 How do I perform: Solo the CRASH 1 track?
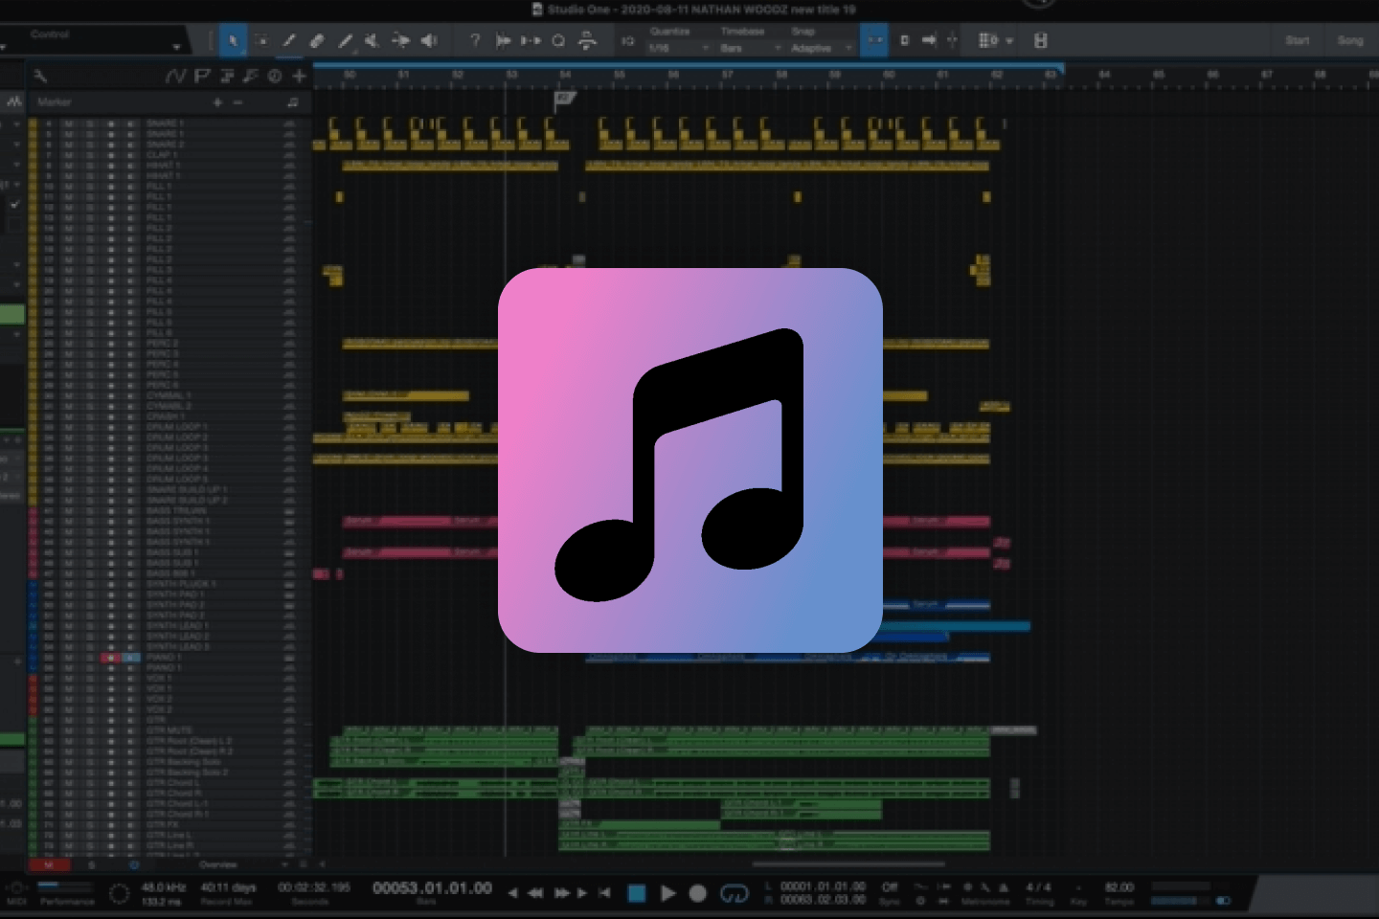(x=90, y=416)
